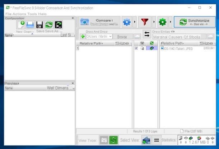This screenshot has width=219, height=149.
Task: Click the New configuration icon
Action: coord(21,25)
